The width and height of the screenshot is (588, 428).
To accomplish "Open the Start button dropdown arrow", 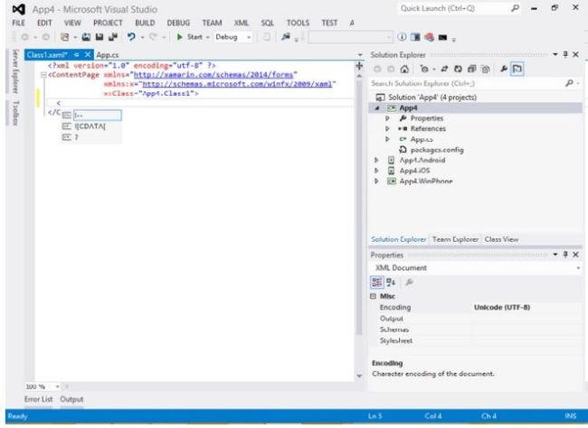I will [x=207, y=37].
